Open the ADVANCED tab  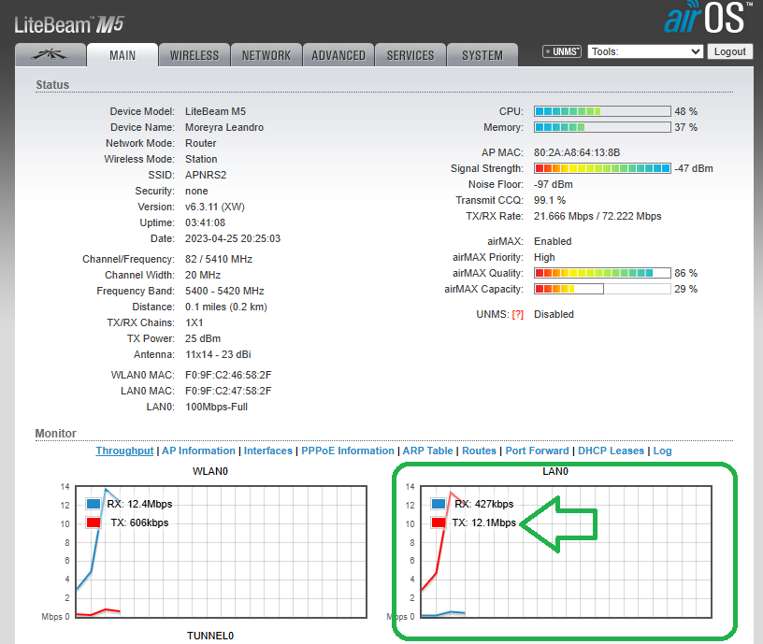tap(338, 55)
